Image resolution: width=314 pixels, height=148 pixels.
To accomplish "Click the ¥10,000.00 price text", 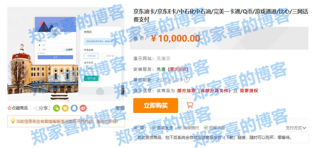I will pos(175,39).
